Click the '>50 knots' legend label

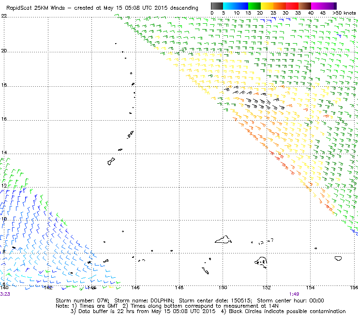[344, 13]
